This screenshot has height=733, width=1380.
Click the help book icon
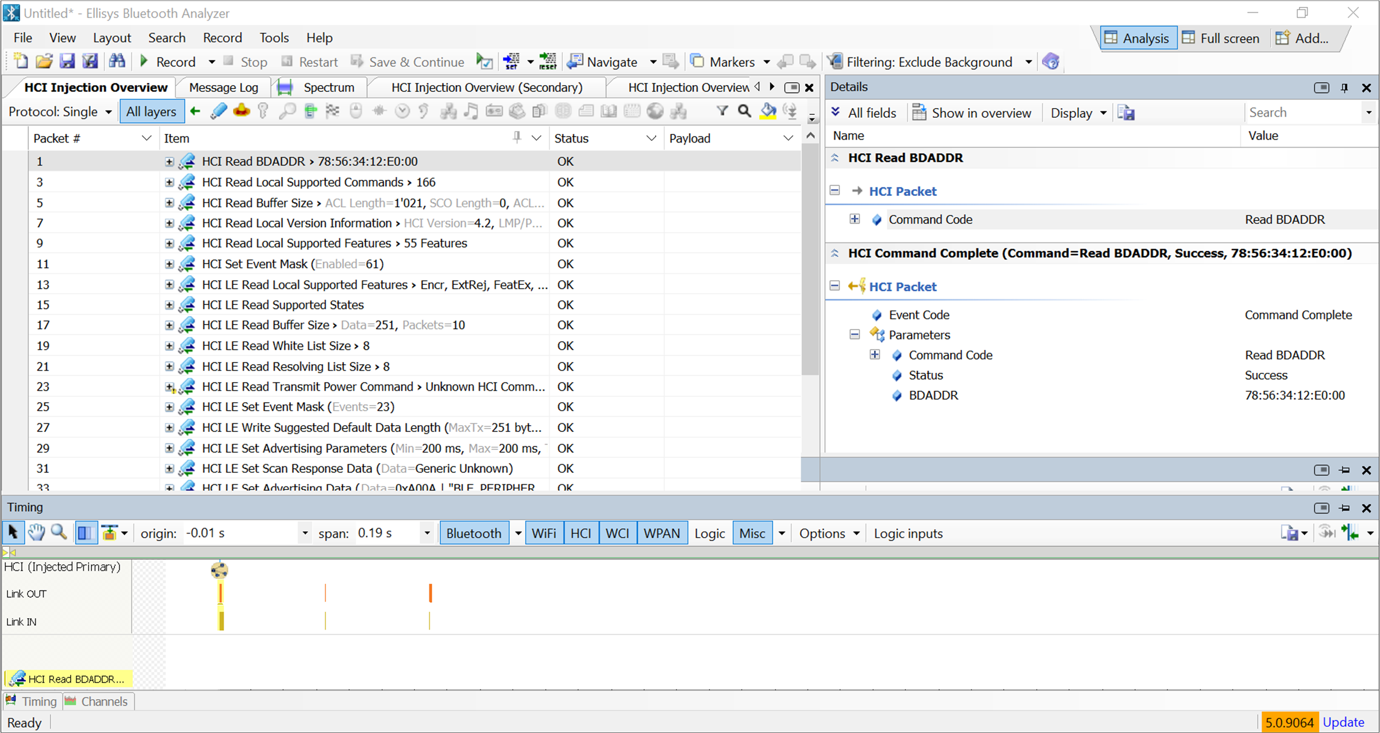point(1051,61)
